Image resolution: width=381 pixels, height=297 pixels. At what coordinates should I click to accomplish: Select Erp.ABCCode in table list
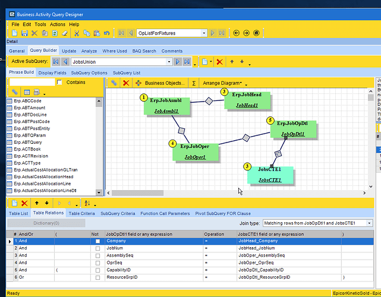[x=27, y=101]
